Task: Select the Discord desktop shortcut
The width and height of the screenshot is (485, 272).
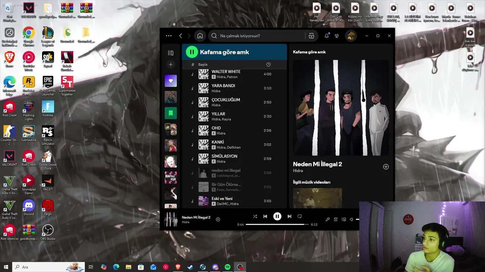Action: click(29, 208)
